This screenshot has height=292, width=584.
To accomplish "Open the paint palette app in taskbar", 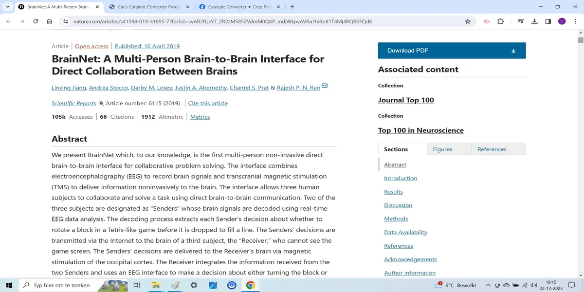I will tap(175, 285).
